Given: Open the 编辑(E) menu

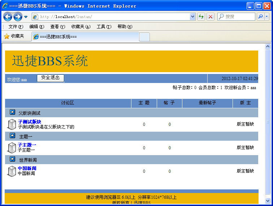Looking at the screenshot, I should tap(37, 27).
